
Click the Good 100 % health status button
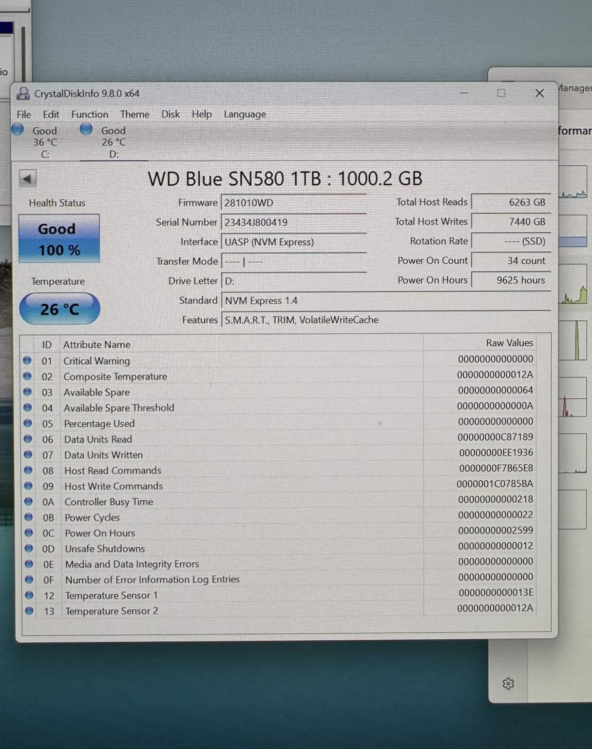click(59, 238)
